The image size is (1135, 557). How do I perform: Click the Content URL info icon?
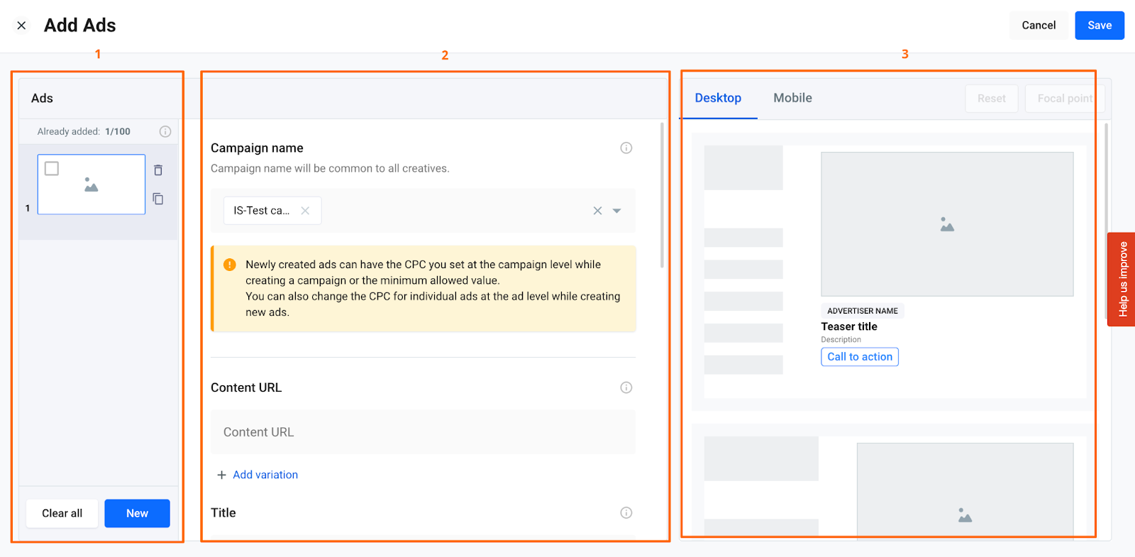point(626,387)
